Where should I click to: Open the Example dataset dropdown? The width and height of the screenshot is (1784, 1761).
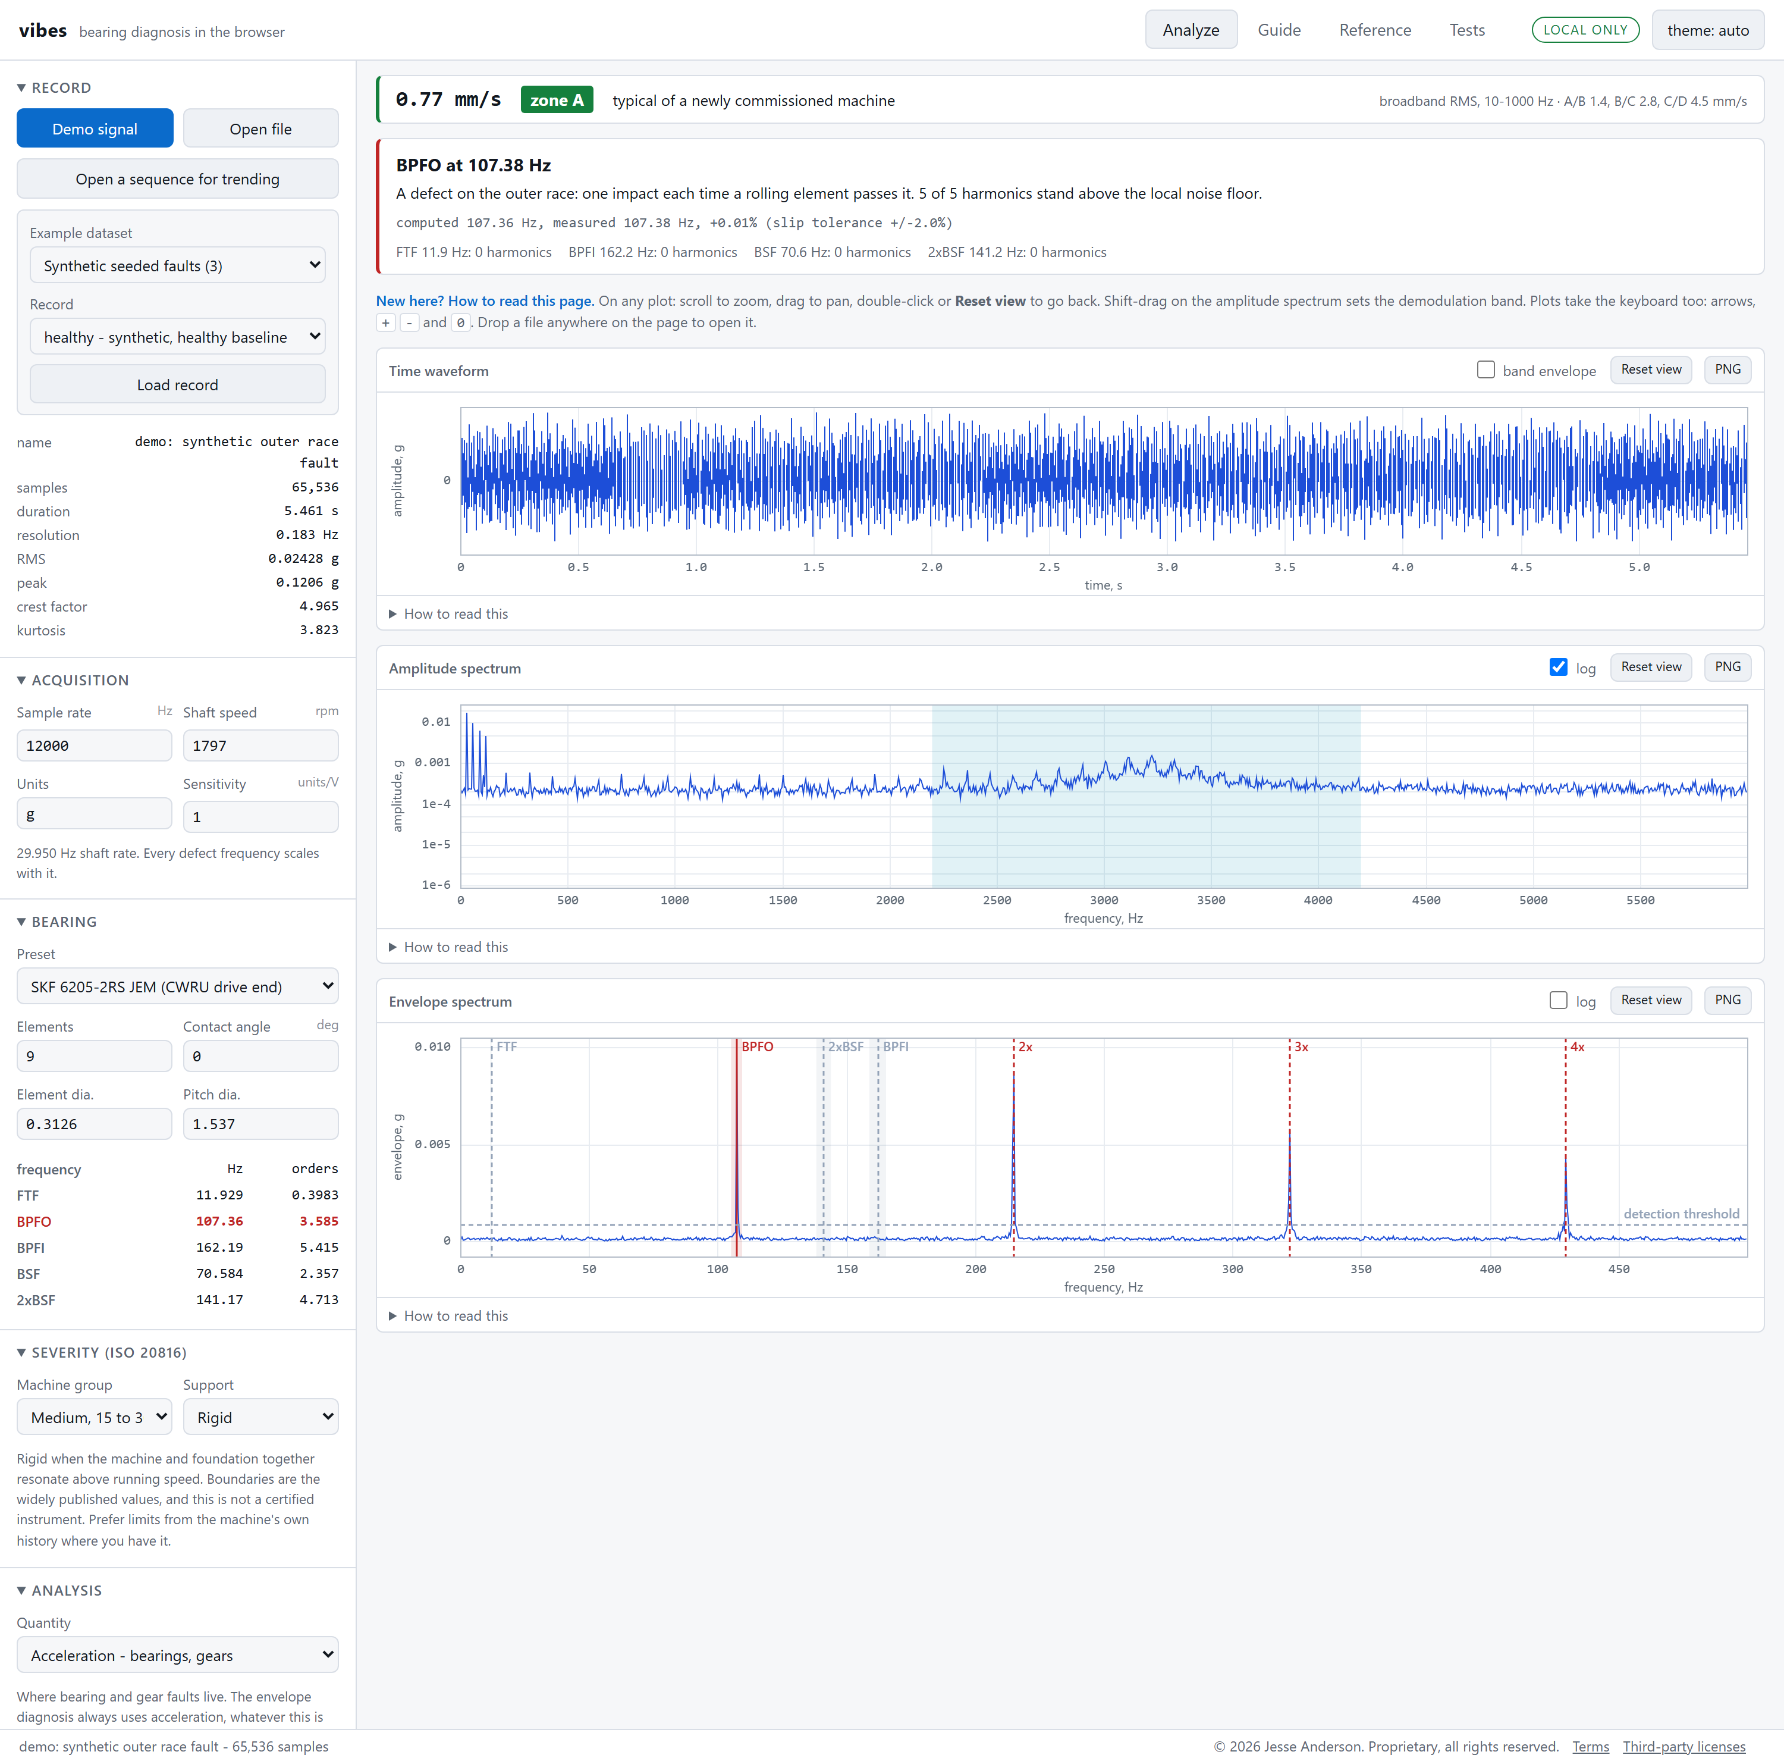177,265
